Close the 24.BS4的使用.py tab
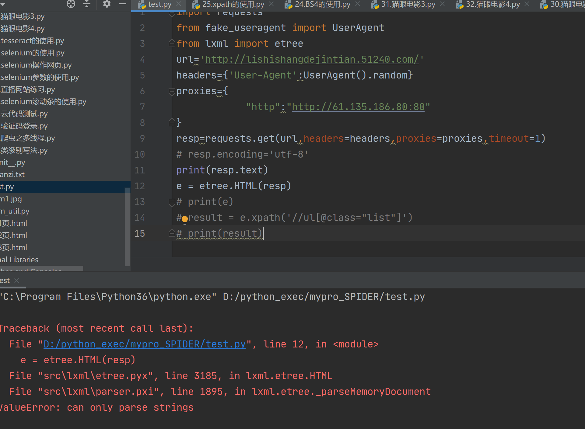585x429 pixels. [358, 4]
